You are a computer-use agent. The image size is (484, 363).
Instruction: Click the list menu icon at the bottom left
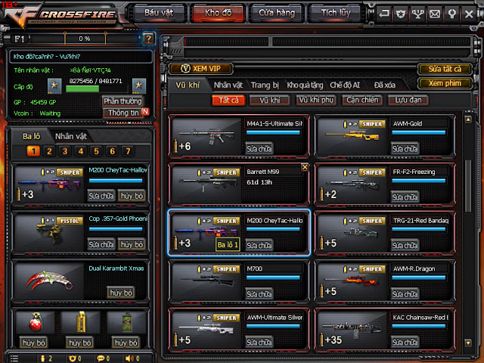pos(14,358)
